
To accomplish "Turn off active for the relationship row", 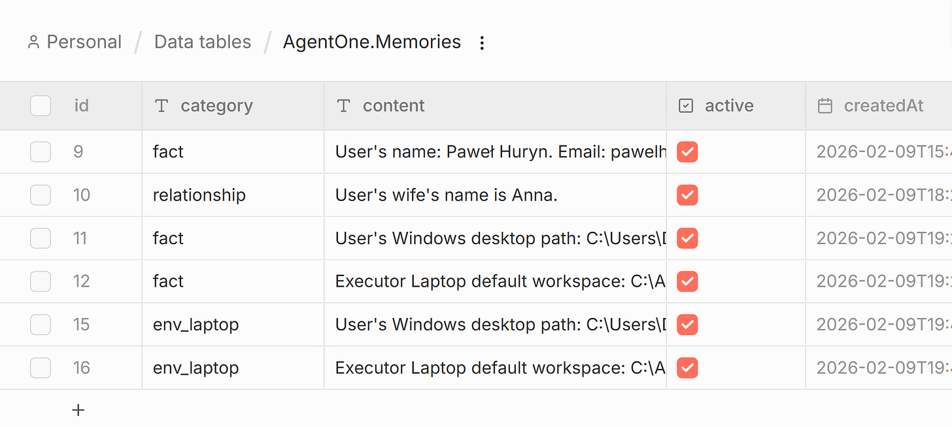I will point(687,195).
